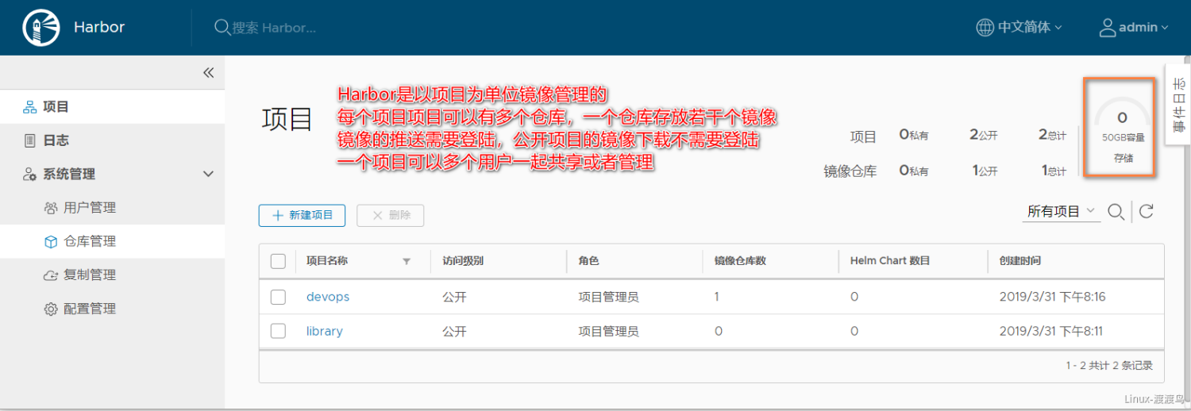Open 用户管理 in the sidebar
Screen dimensions: 1191x411
click(x=90, y=208)
